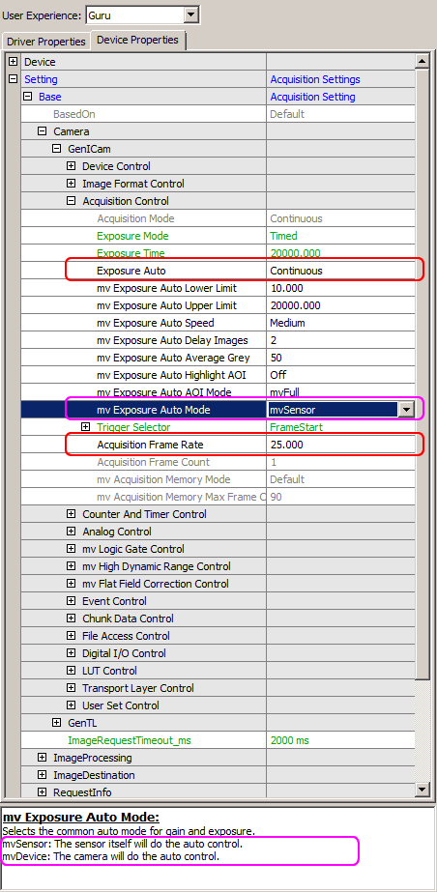
Task: Open the User Experience dropdown
Action: (x=191, y=14)
